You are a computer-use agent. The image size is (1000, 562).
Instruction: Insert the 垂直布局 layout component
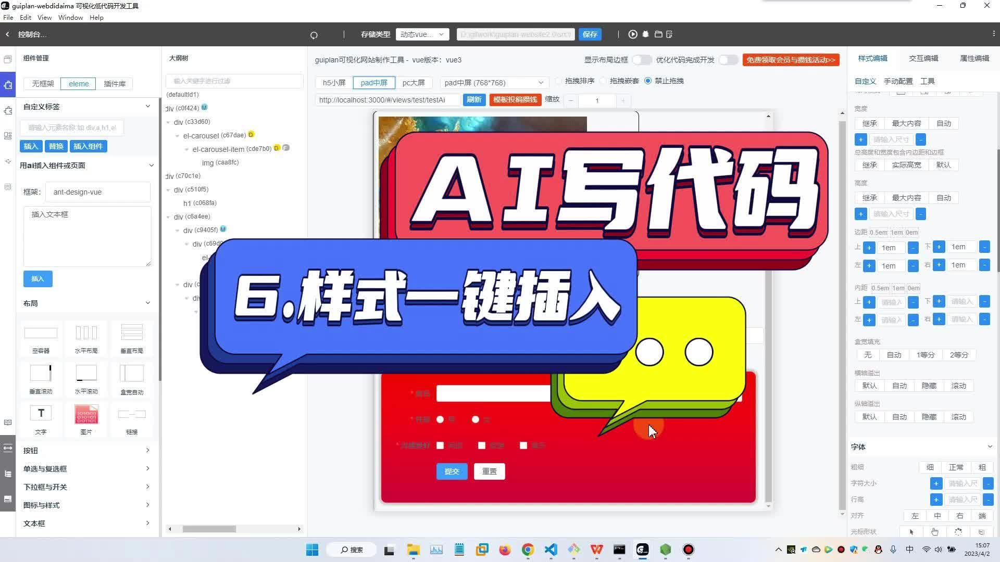[x=132, y=339]
